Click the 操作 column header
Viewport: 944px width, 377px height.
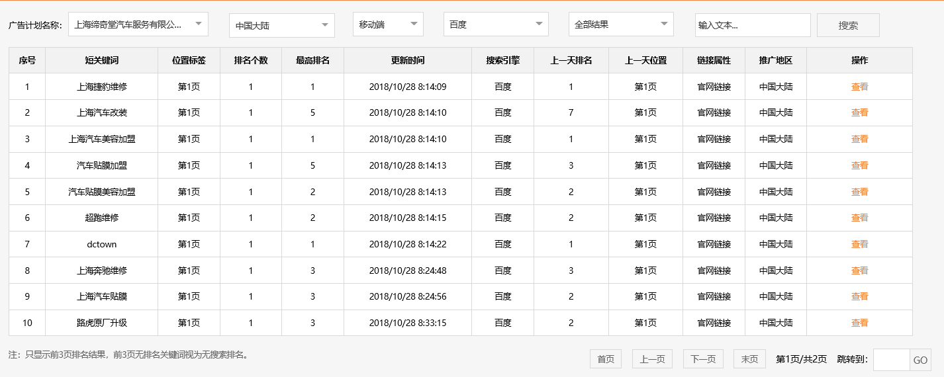(859, 60)
